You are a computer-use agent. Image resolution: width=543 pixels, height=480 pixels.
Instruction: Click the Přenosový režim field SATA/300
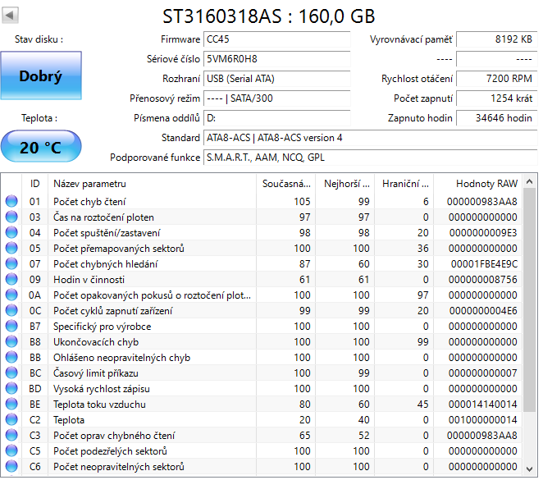click(277, 98)
